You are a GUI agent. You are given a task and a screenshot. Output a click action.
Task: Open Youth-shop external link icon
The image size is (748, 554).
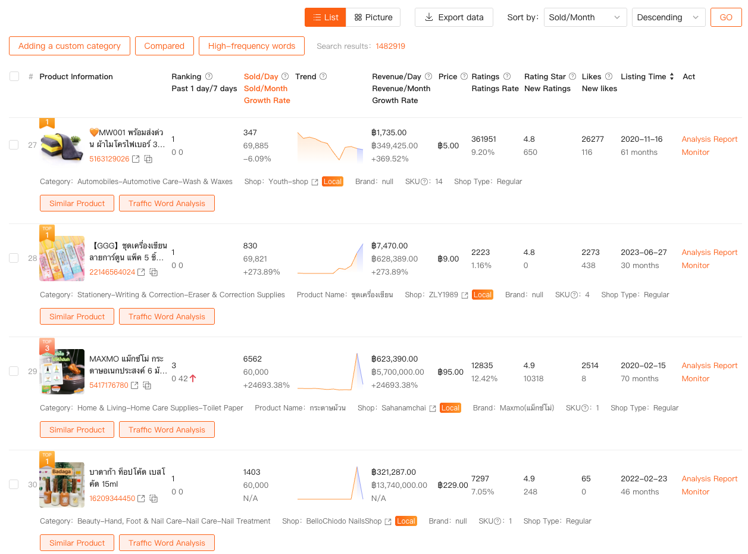[315, 182]
